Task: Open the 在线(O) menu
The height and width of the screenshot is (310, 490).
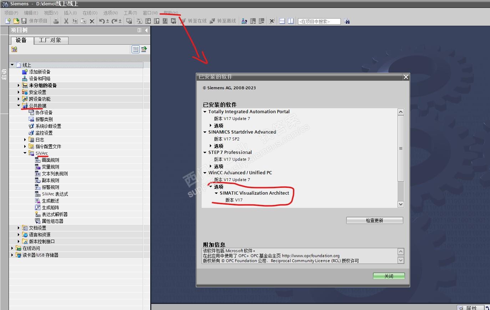Action: click(x=90, y=13)
